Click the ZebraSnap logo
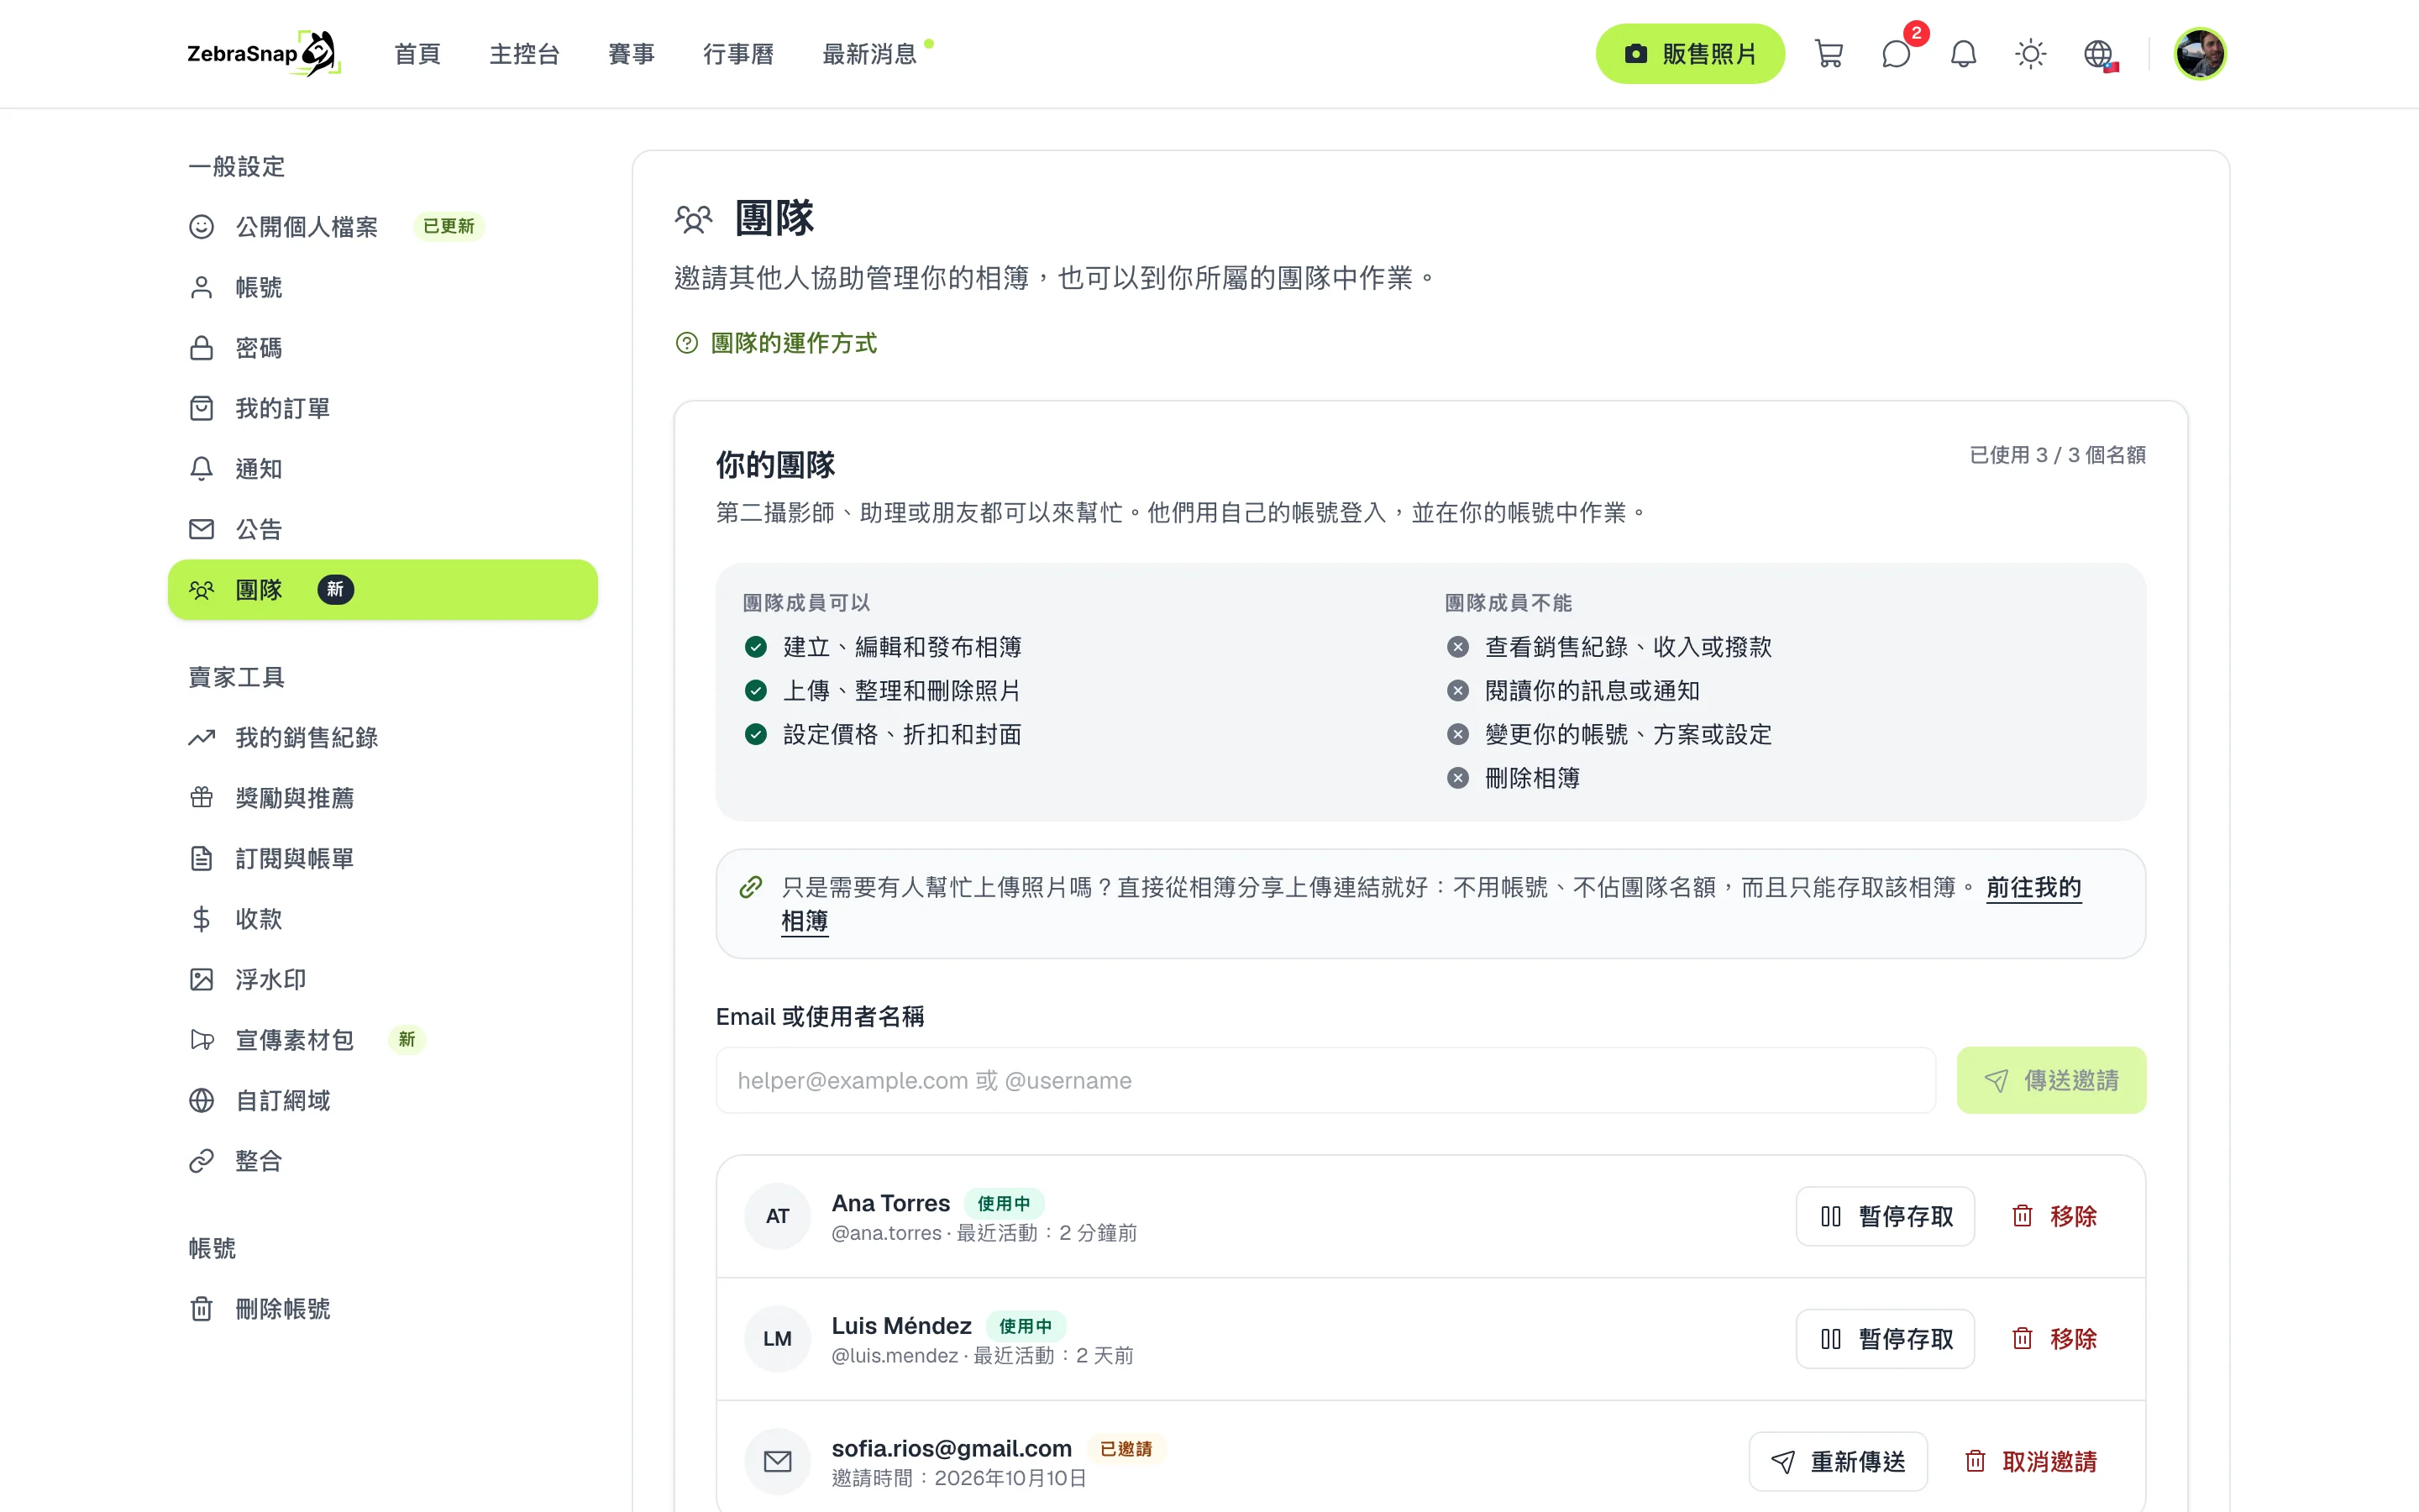Screen dimensions: 2419x1512 click(x=264, y=54)
